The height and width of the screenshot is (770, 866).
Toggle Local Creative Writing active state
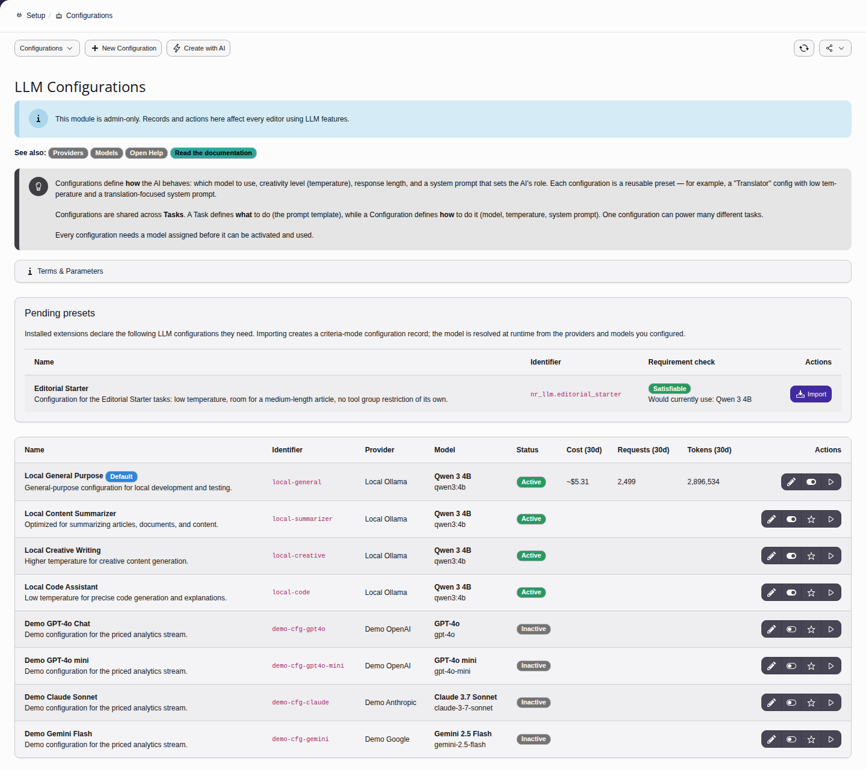(791, 556)
